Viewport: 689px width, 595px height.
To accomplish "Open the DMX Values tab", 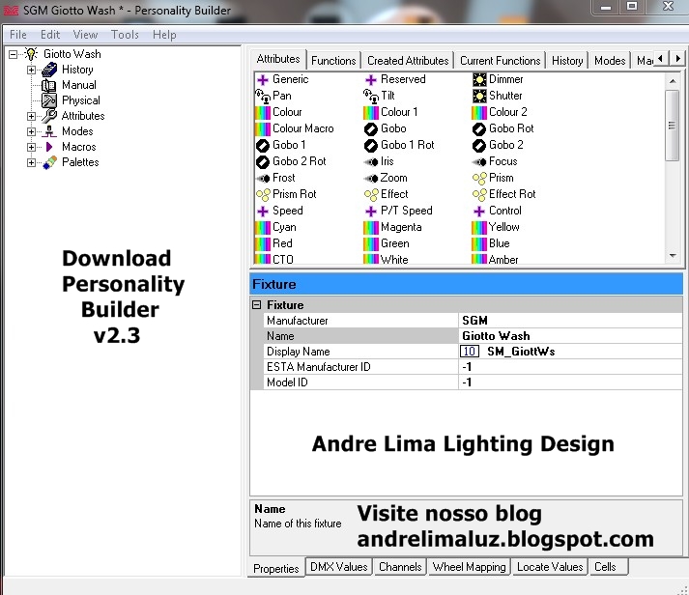I will point(339,567).
